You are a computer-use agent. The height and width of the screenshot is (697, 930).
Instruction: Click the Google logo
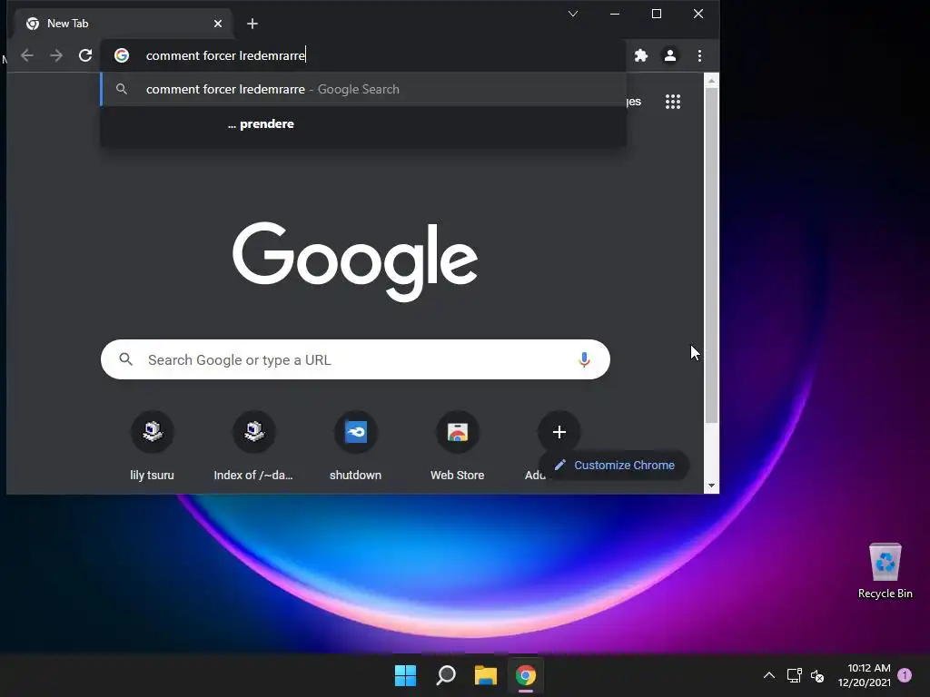(355, 261)
